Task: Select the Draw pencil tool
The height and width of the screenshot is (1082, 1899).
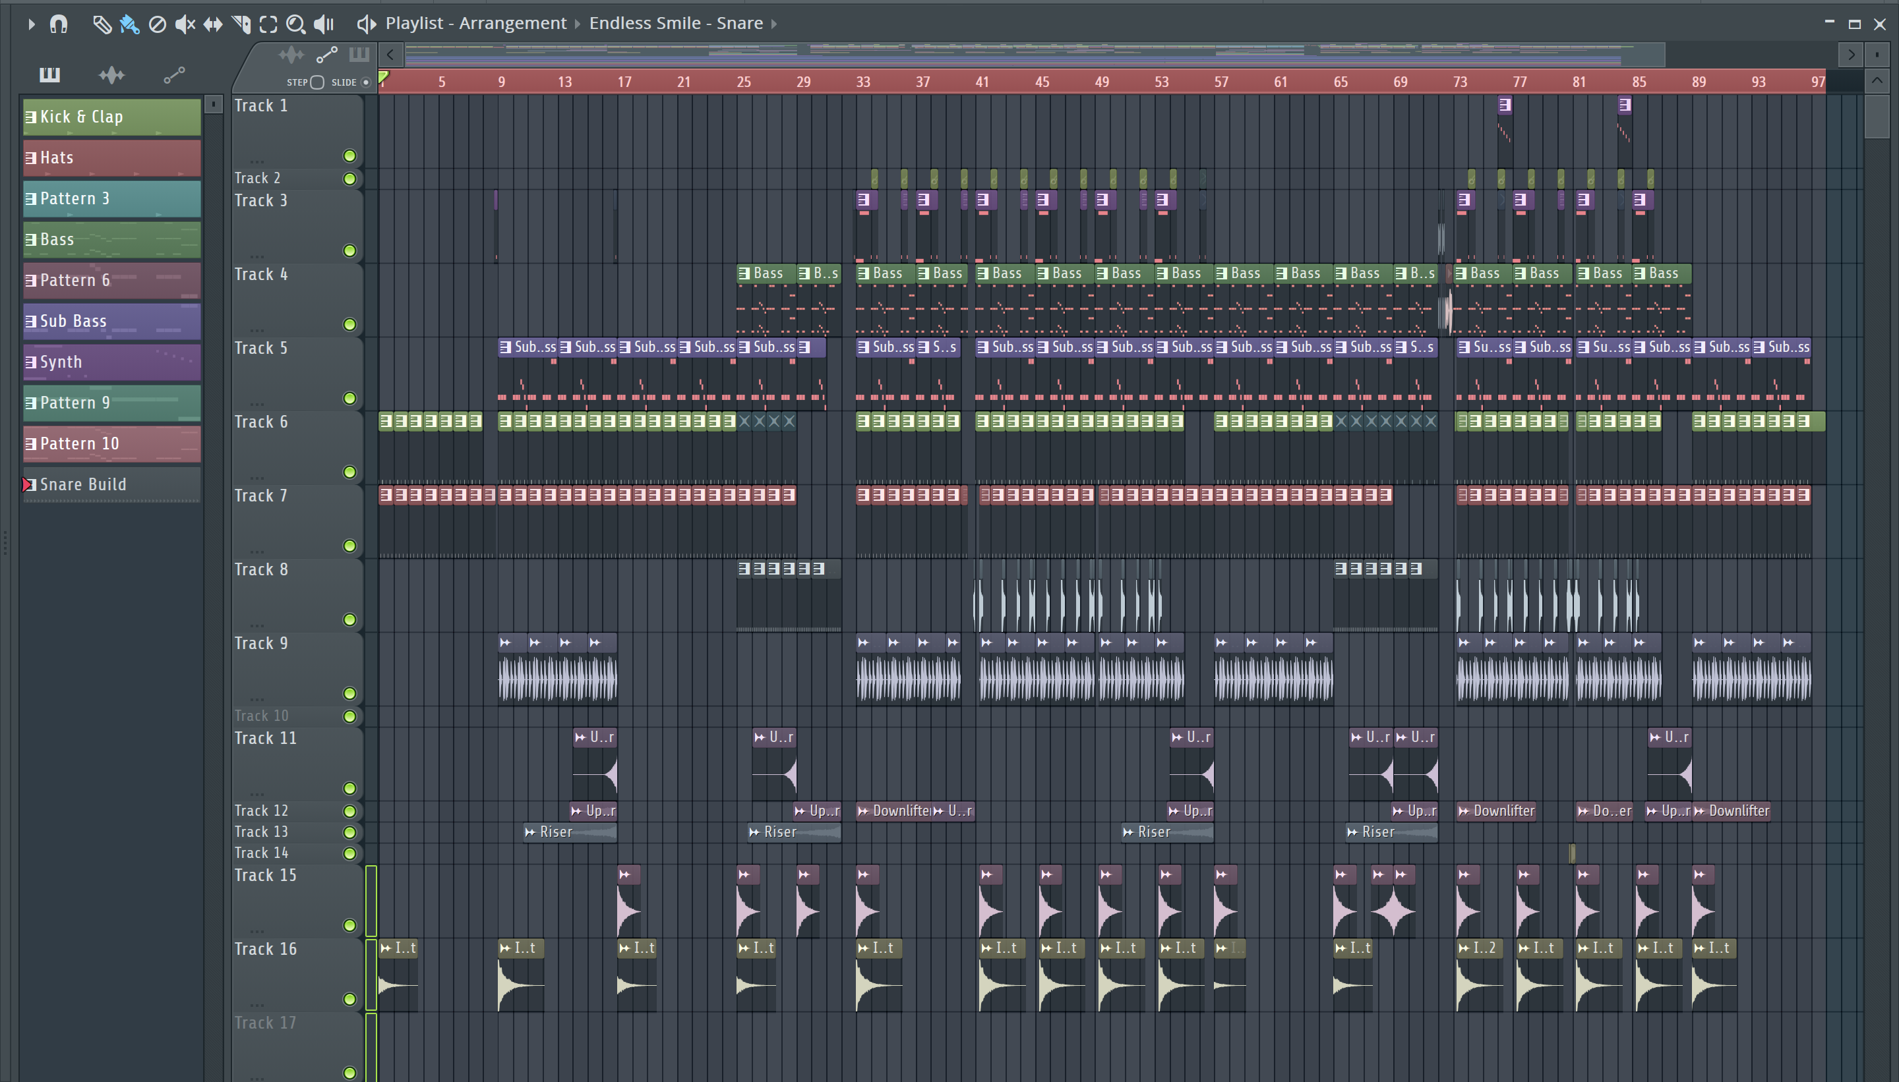Action: pyautogui.click(x=102, y=24)
